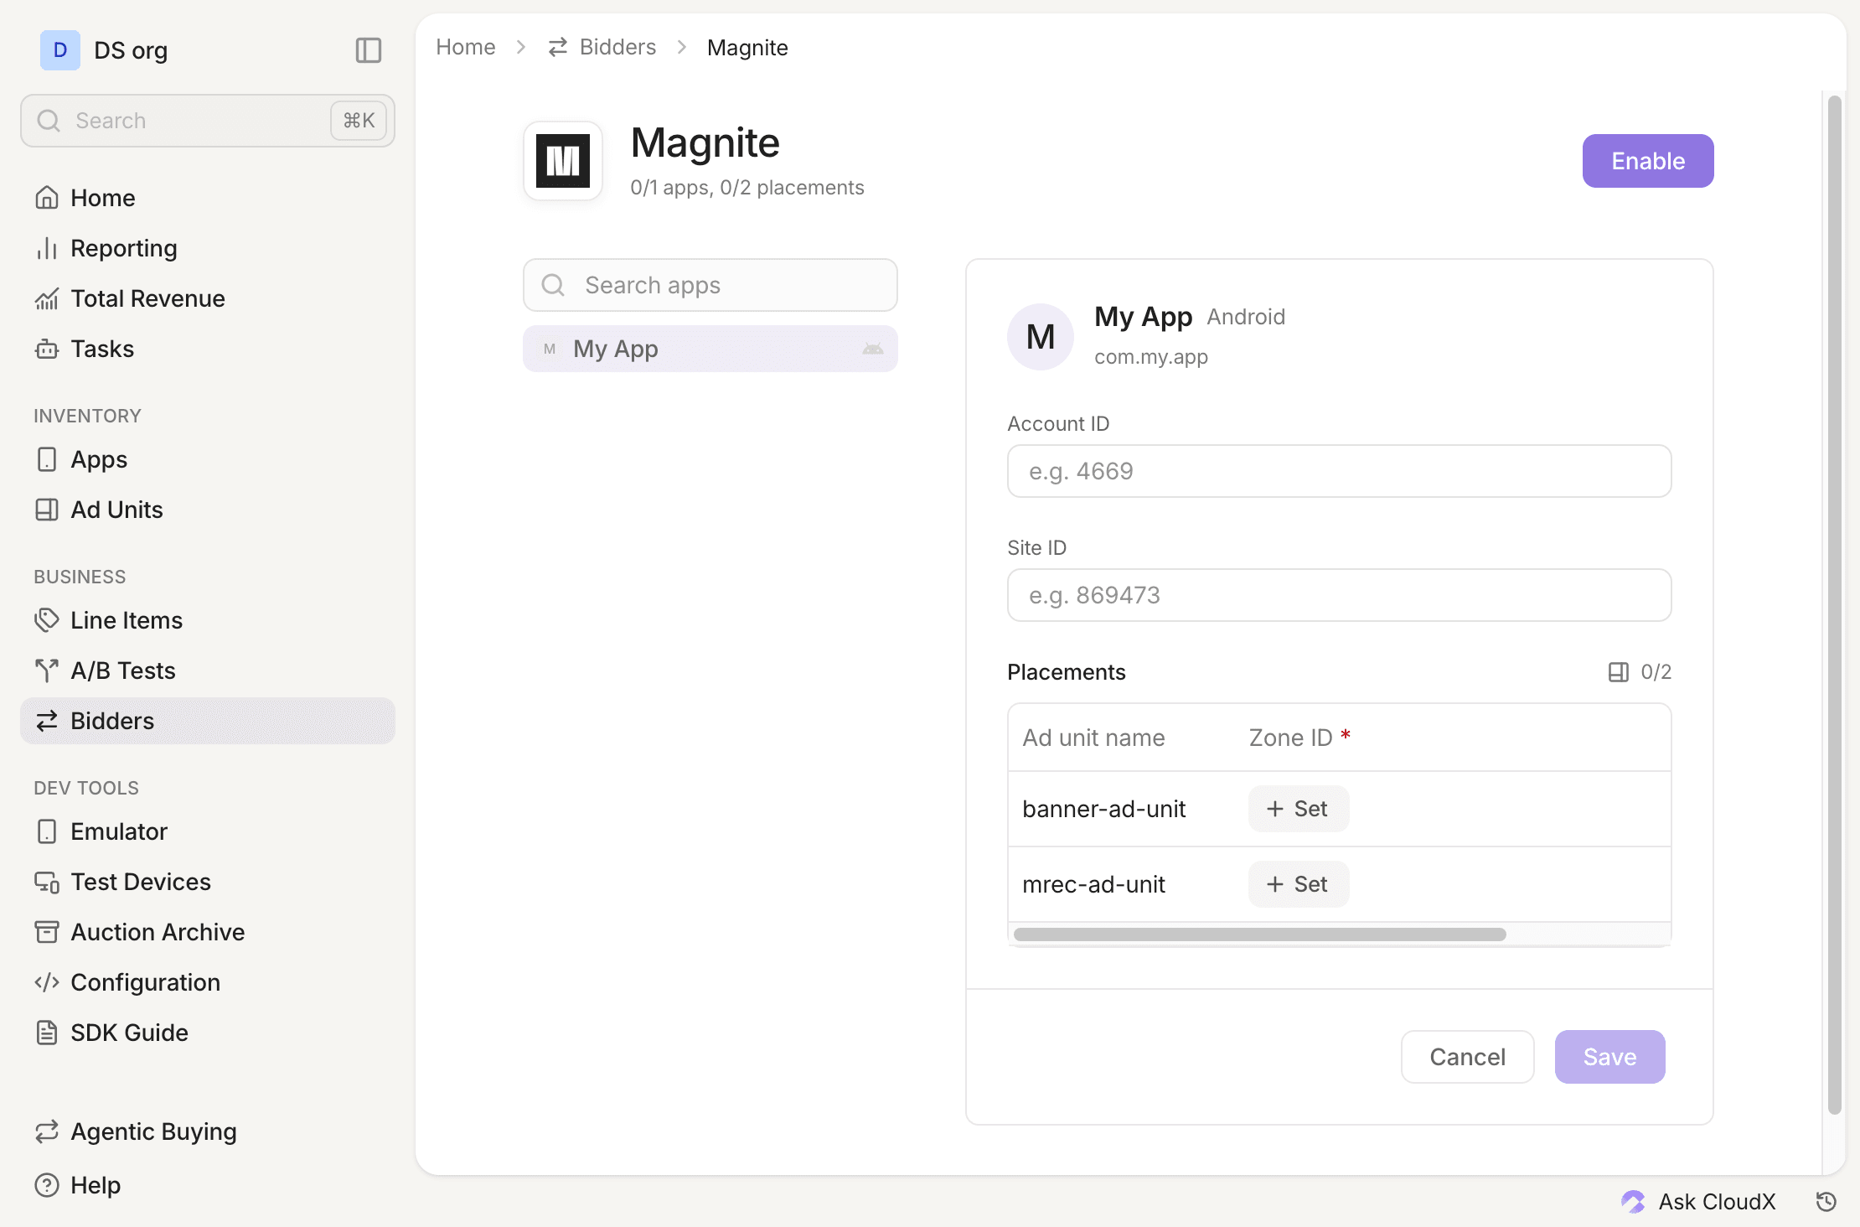Go to Home in the sidebar
This screenshot has width=1860, height=1227.
[x=207, y=198]
